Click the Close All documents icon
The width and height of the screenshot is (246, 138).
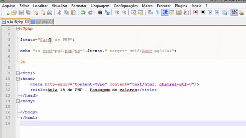coord(43,12)
